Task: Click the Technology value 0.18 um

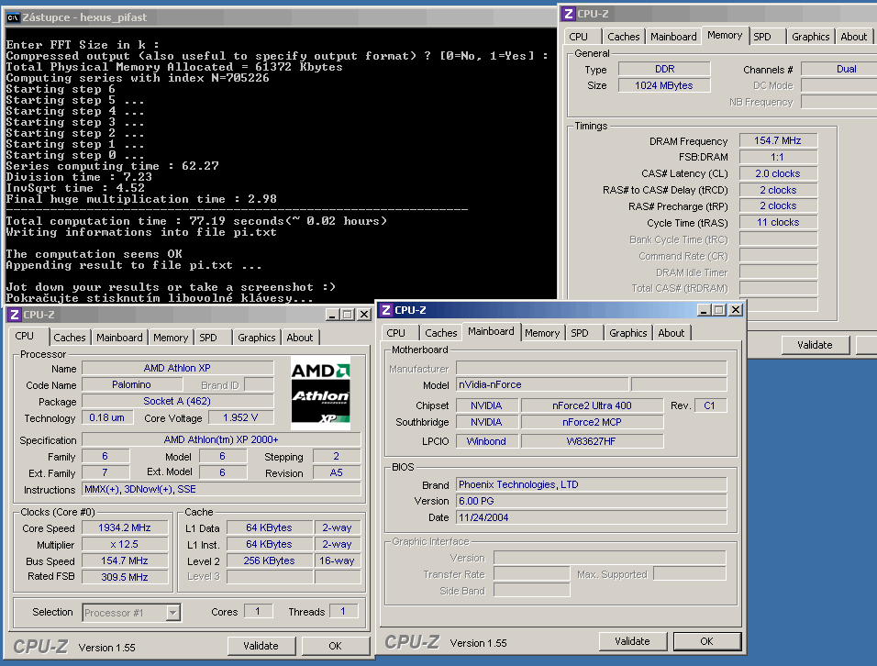Action: click(x=107, y=417)
